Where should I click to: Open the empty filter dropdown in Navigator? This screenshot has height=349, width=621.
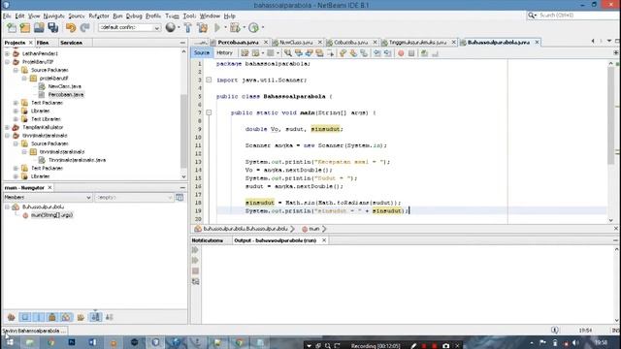point(134,197)
